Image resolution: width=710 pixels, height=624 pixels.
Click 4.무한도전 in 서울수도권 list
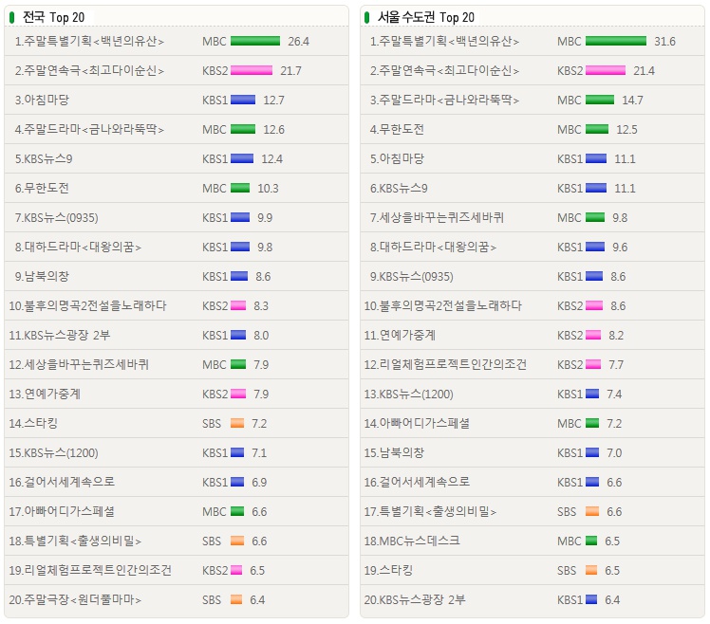397,129
